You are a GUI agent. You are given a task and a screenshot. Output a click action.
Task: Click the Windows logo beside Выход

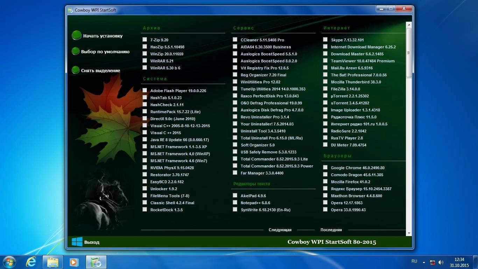click(77, 242)
